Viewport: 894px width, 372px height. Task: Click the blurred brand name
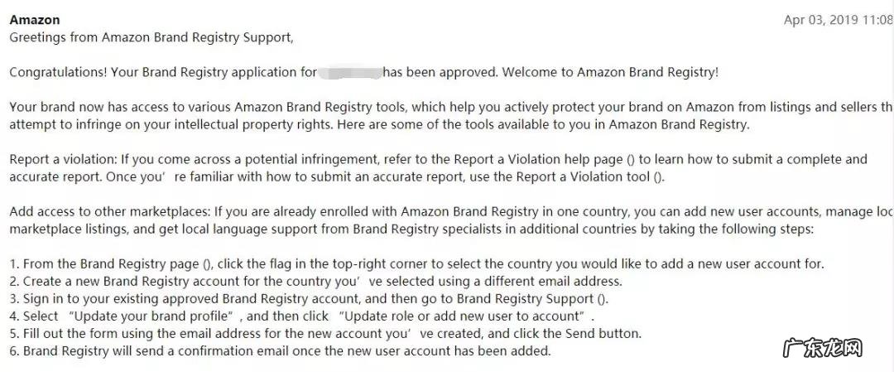tap(349, 72)
